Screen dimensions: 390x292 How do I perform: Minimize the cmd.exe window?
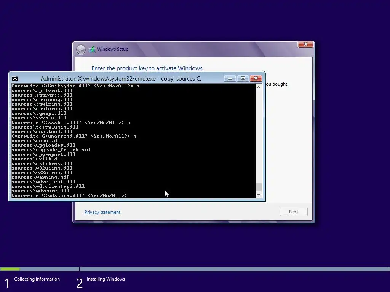[x=230, y=78]
